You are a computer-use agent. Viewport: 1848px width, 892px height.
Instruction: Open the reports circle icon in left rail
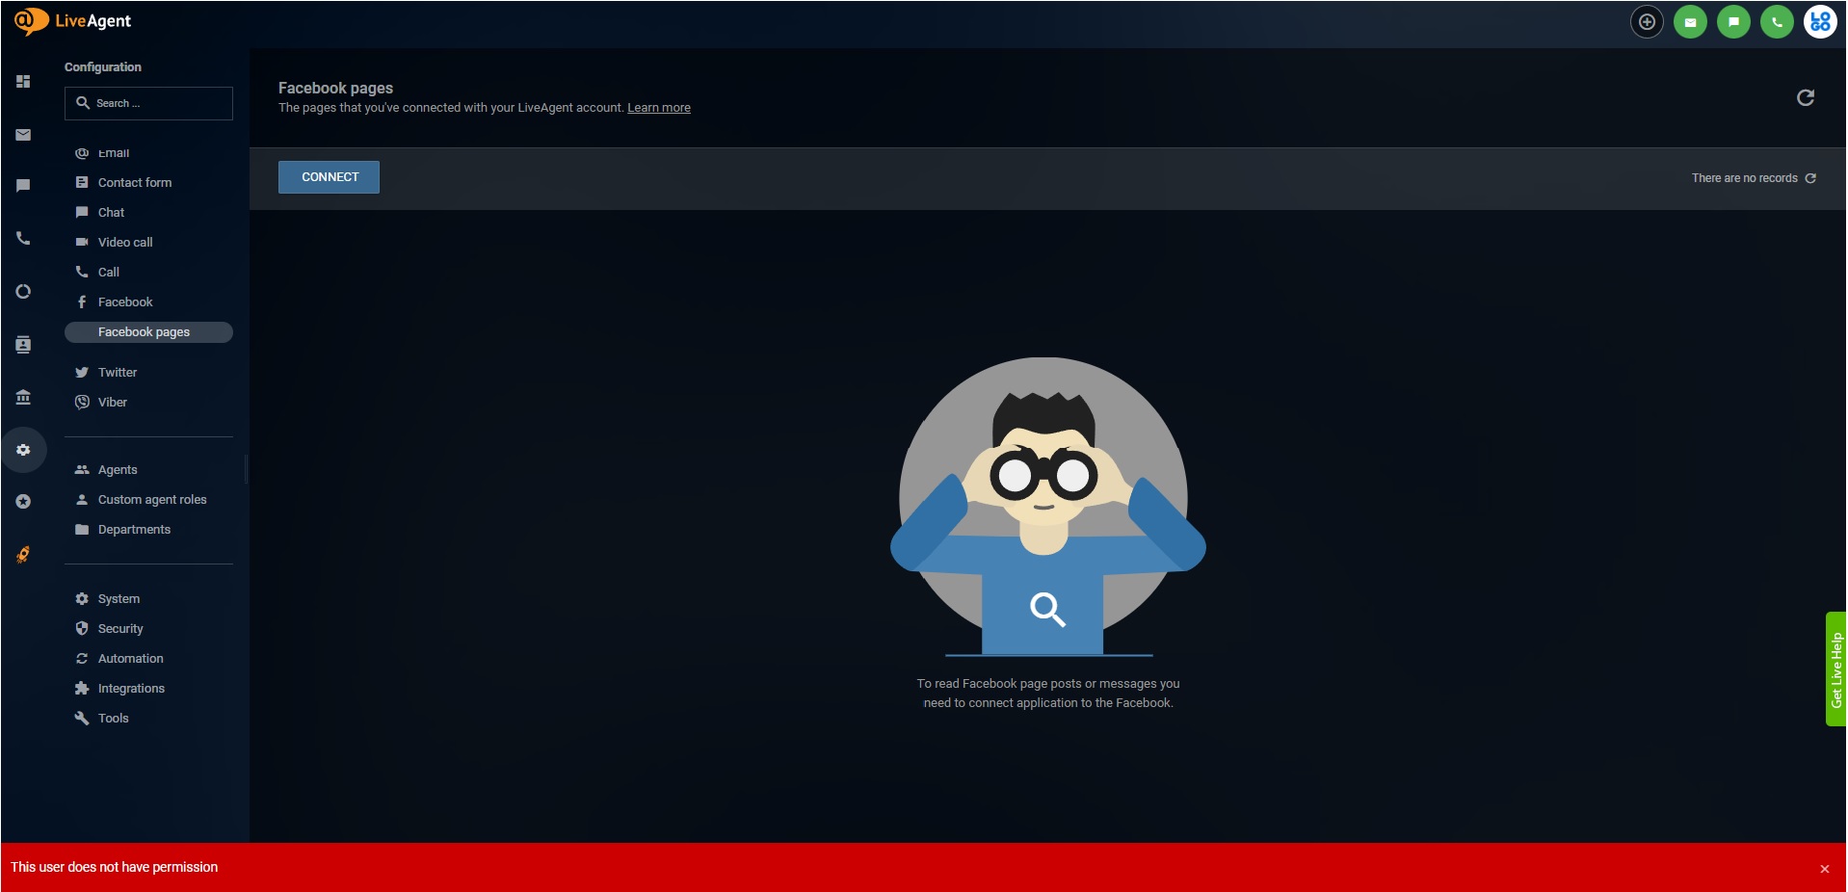(23, 291)
